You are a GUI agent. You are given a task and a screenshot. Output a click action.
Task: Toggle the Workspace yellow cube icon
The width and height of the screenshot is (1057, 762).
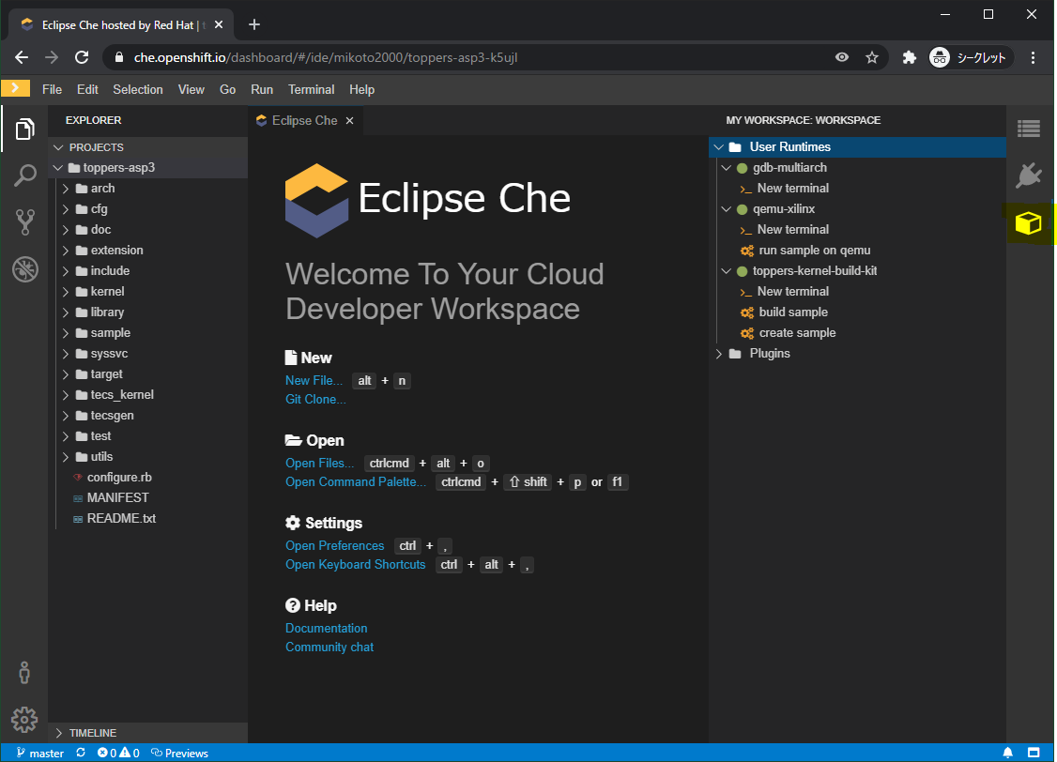1029,223
